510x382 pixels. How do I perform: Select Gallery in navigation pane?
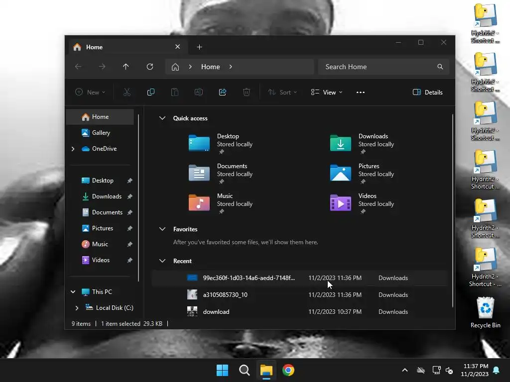click(x=100, y=132)
